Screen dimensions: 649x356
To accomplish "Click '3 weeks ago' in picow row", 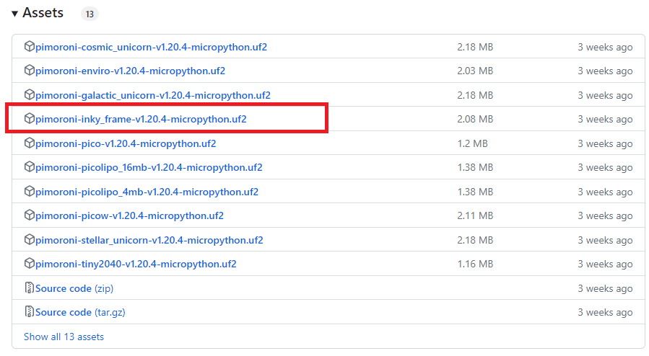I will [x=605, y=216].
